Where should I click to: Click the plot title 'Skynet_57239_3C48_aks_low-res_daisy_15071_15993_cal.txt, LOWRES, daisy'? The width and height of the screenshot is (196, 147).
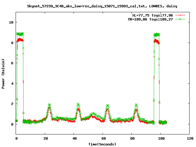pyautogui.click(x=102, y=6)
